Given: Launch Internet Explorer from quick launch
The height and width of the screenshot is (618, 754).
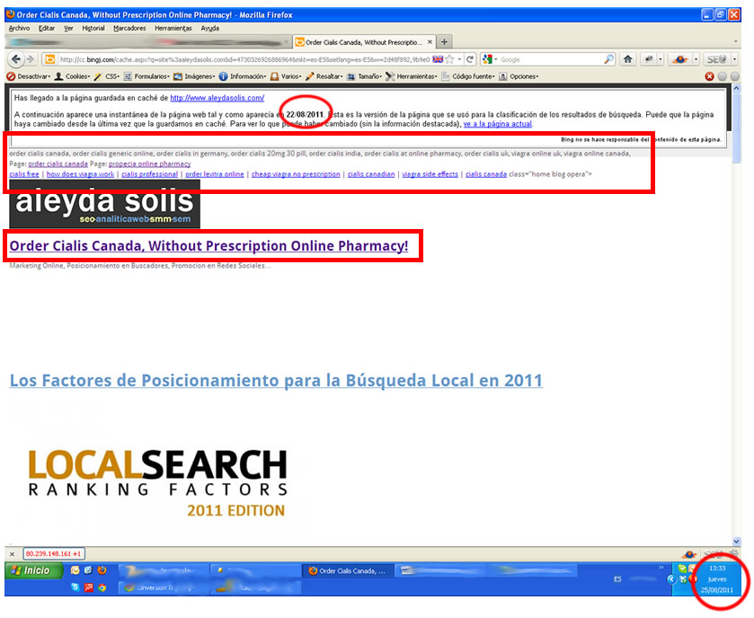Looking at the screenshot, I should 88,570.
